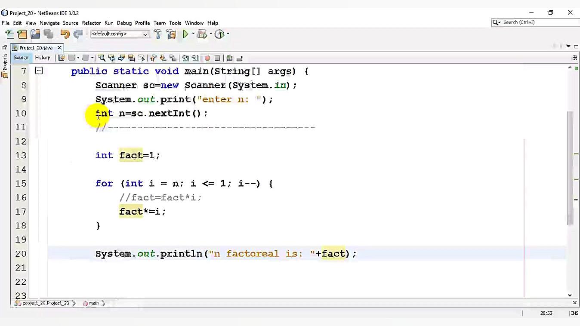Image resolution: width=580 pixels, height=326 pixels.
Task: Close the breadcrumb navigation bar
Action: point(574,303)
